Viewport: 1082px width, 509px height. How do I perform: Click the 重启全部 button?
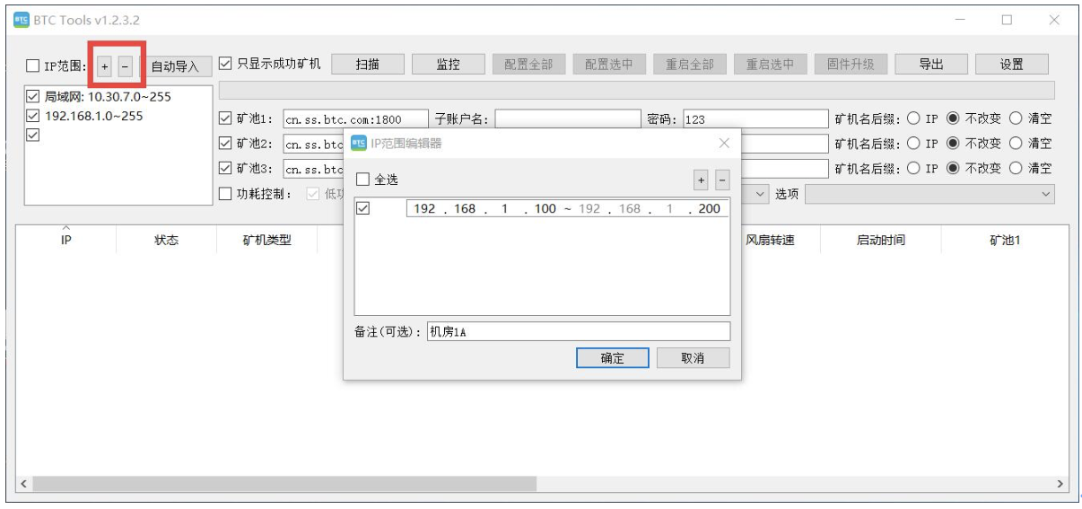coord(690,64)
